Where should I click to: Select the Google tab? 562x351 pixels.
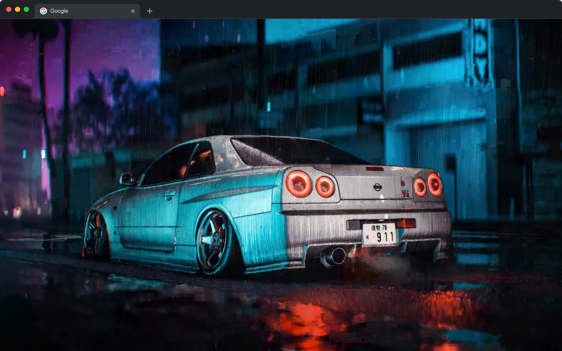pos(79,11)
